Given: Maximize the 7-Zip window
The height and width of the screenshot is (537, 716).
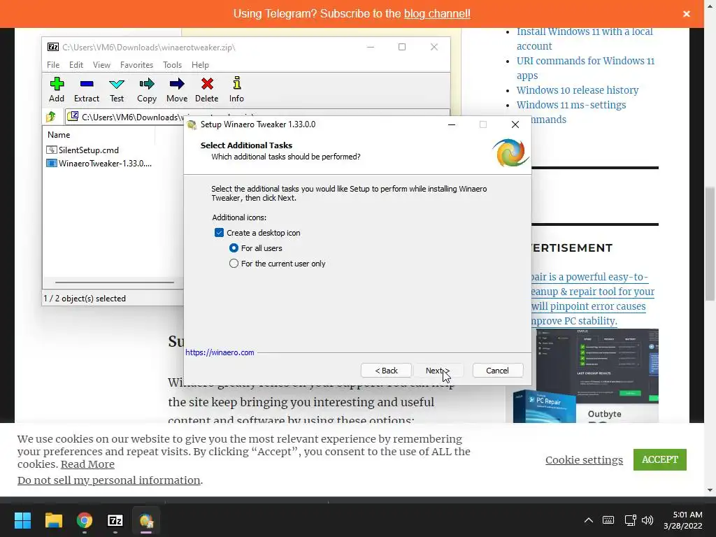Looking at the screenshot, I should [402, 47].
